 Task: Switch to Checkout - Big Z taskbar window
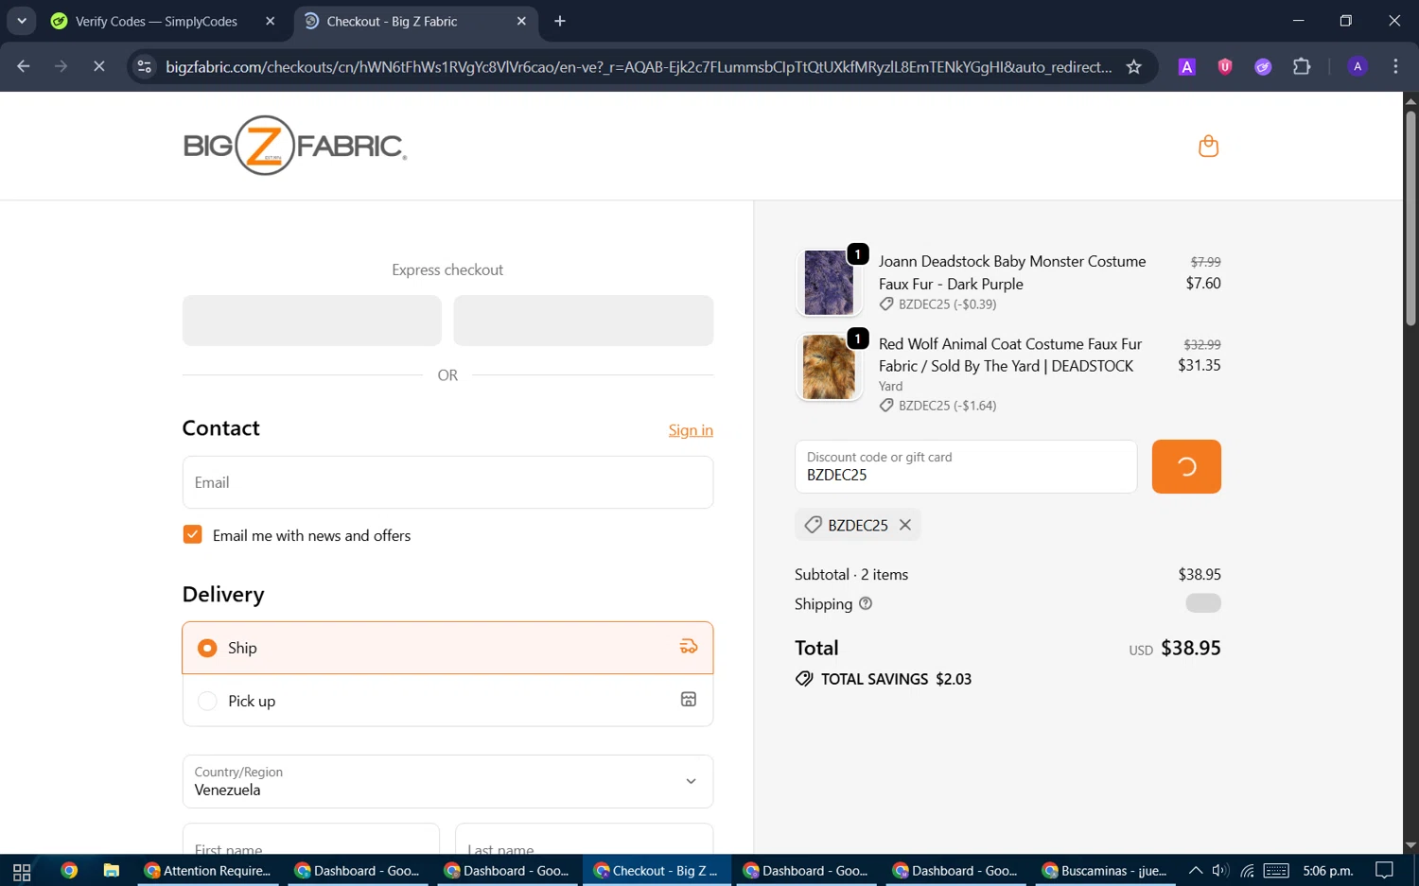coord(657,871)
